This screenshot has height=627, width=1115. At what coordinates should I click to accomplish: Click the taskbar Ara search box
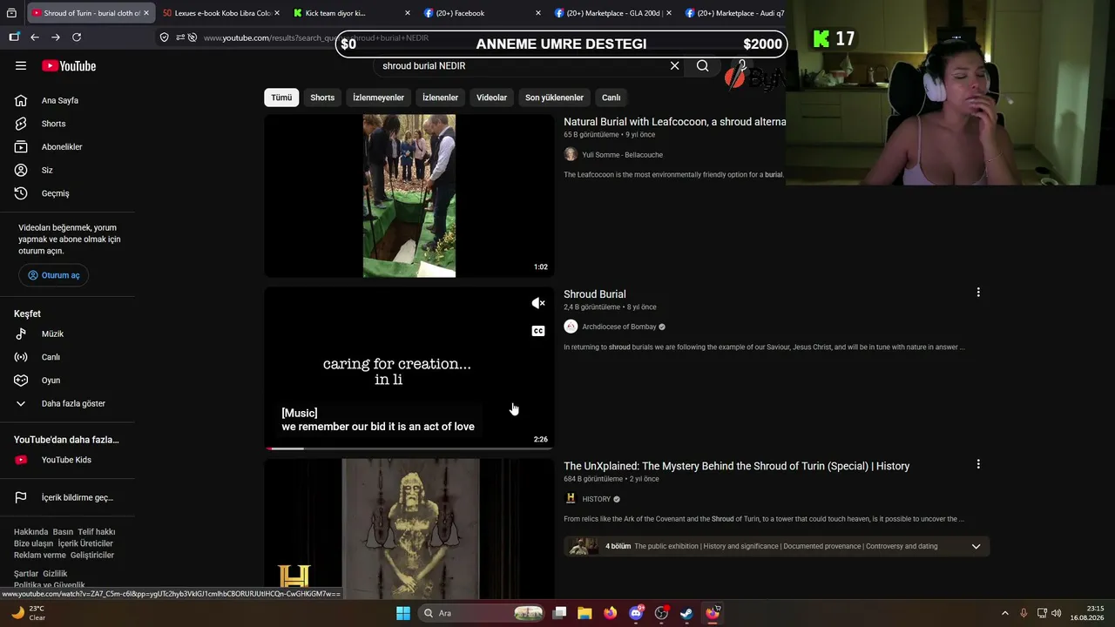[x=481, y=613]
